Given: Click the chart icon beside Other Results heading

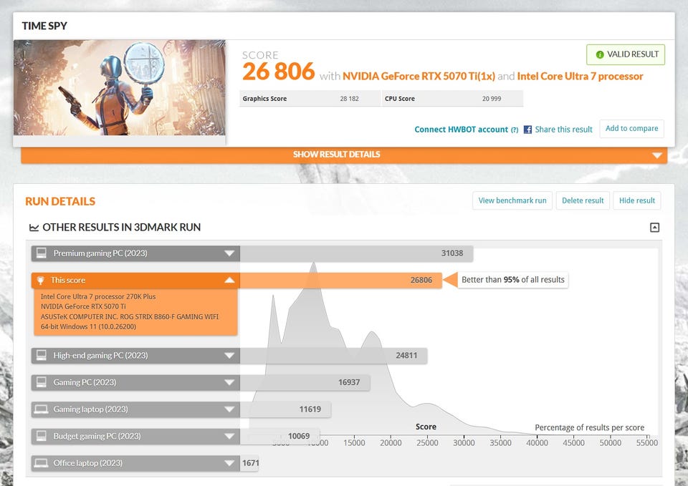Looking at the screenshot, I should click(x=34, y=228).
